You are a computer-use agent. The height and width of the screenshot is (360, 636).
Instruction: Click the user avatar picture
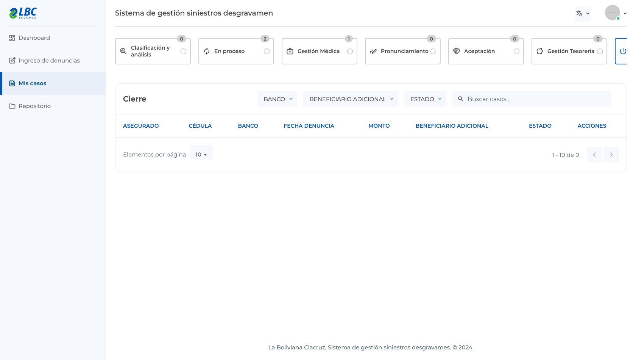(612, 13)
